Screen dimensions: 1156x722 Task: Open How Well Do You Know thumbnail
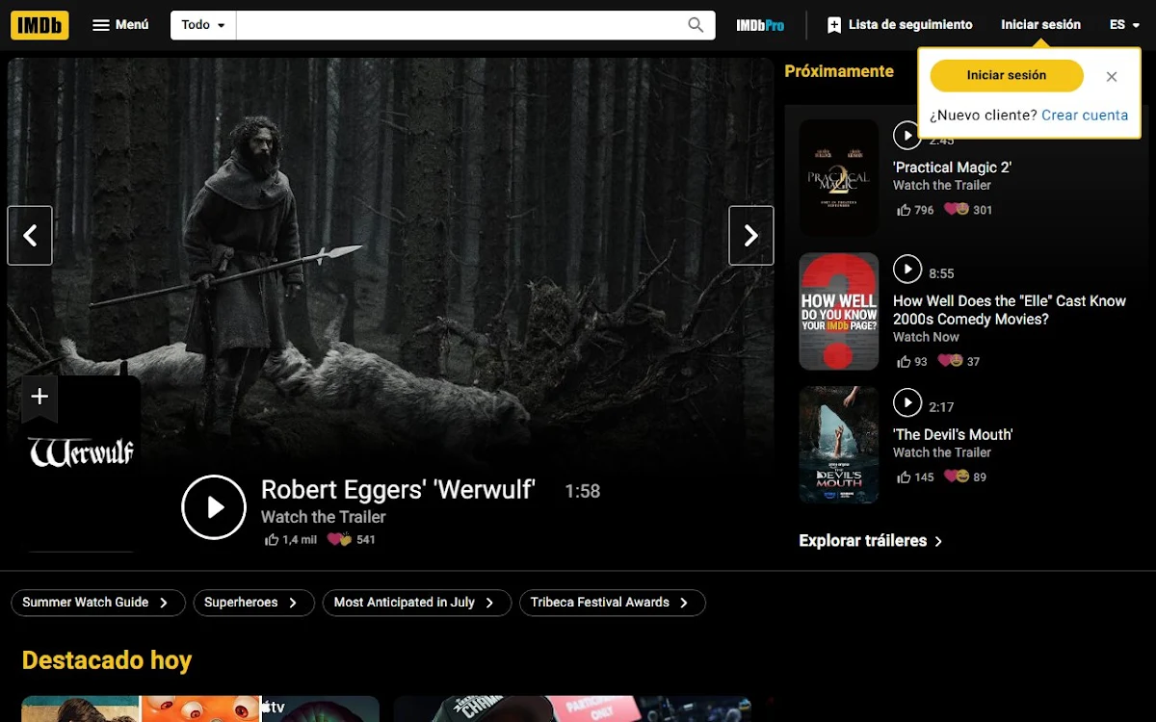839,311
